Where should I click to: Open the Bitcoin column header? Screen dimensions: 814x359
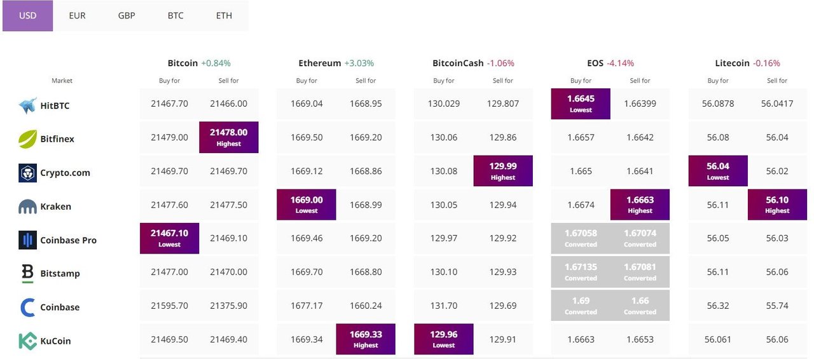pos(183,63)
